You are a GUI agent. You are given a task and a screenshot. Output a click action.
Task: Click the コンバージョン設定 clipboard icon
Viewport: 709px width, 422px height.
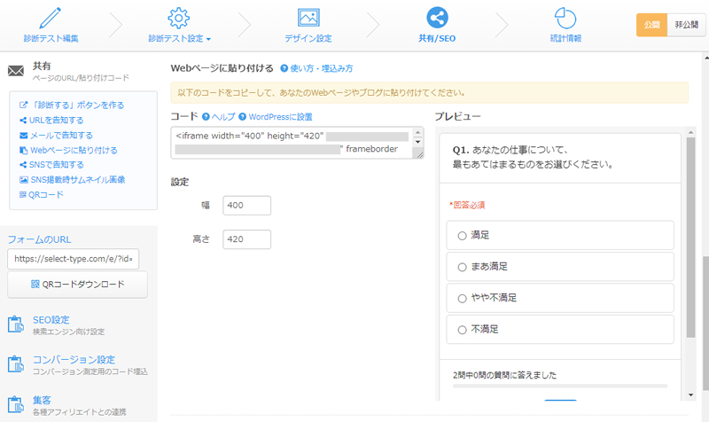point(15,364)
